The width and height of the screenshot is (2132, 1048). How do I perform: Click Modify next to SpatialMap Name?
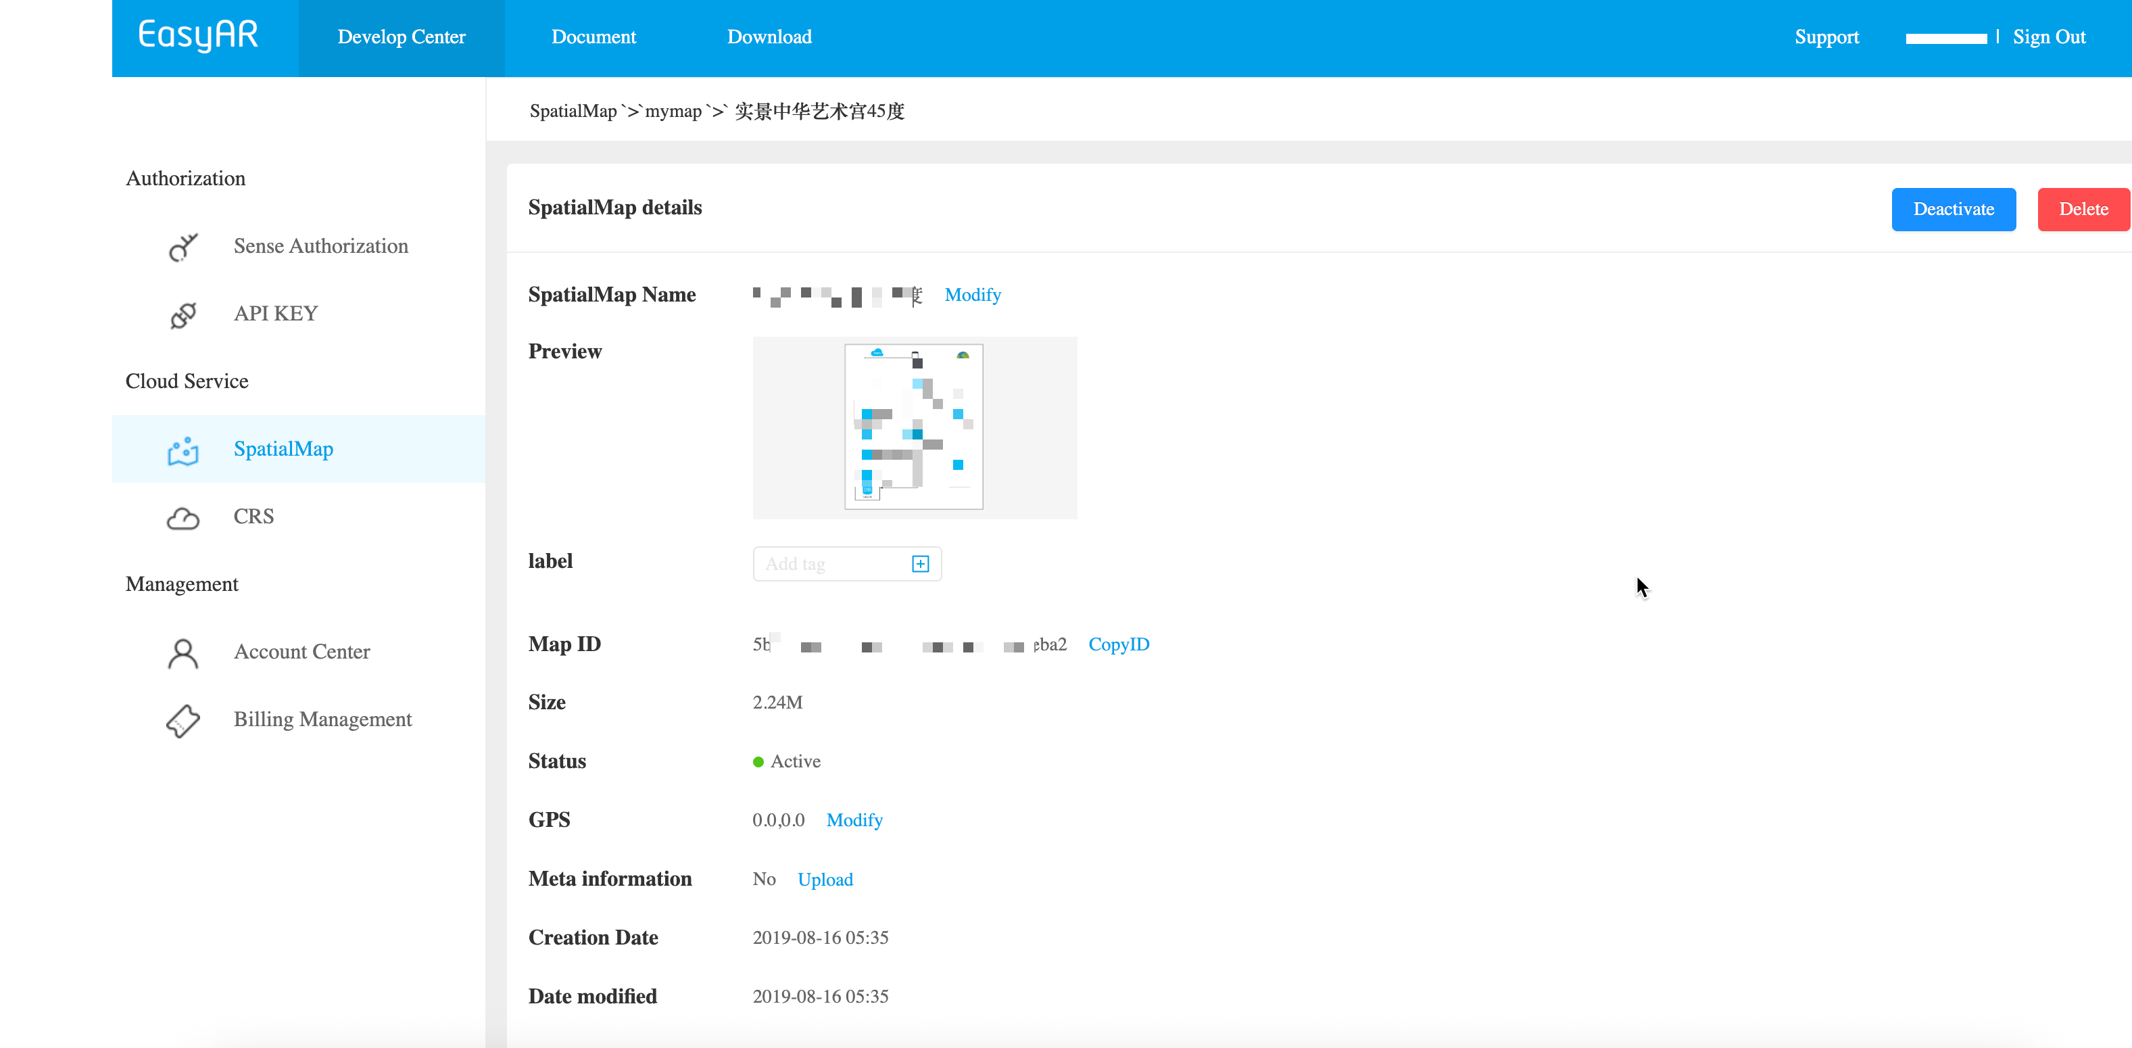pyautogui.click(x=973, y=295)
